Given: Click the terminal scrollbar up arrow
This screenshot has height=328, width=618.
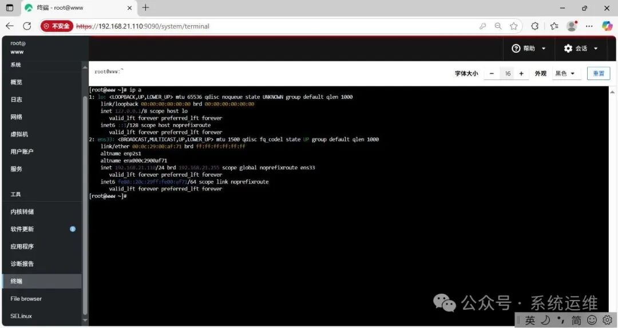Looking at the screenshot, I should 612,92.
